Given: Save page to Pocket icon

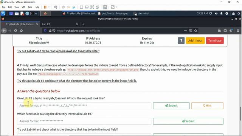Looking at the screenshot, I should click(191, 31).
